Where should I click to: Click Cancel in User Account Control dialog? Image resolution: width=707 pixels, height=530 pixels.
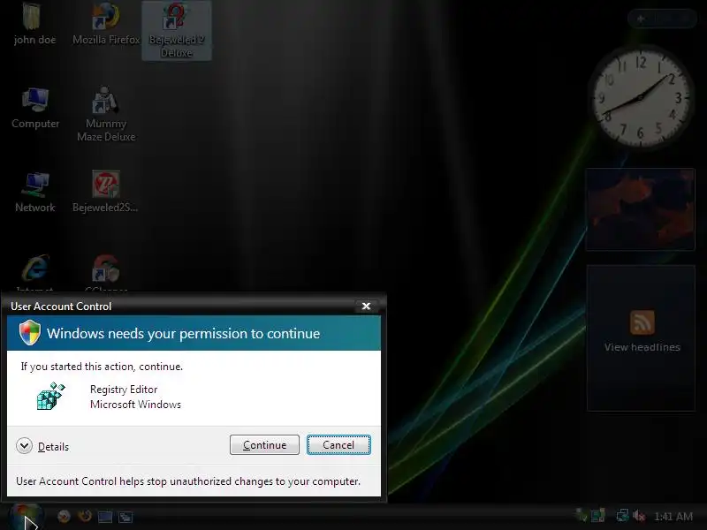338,445
